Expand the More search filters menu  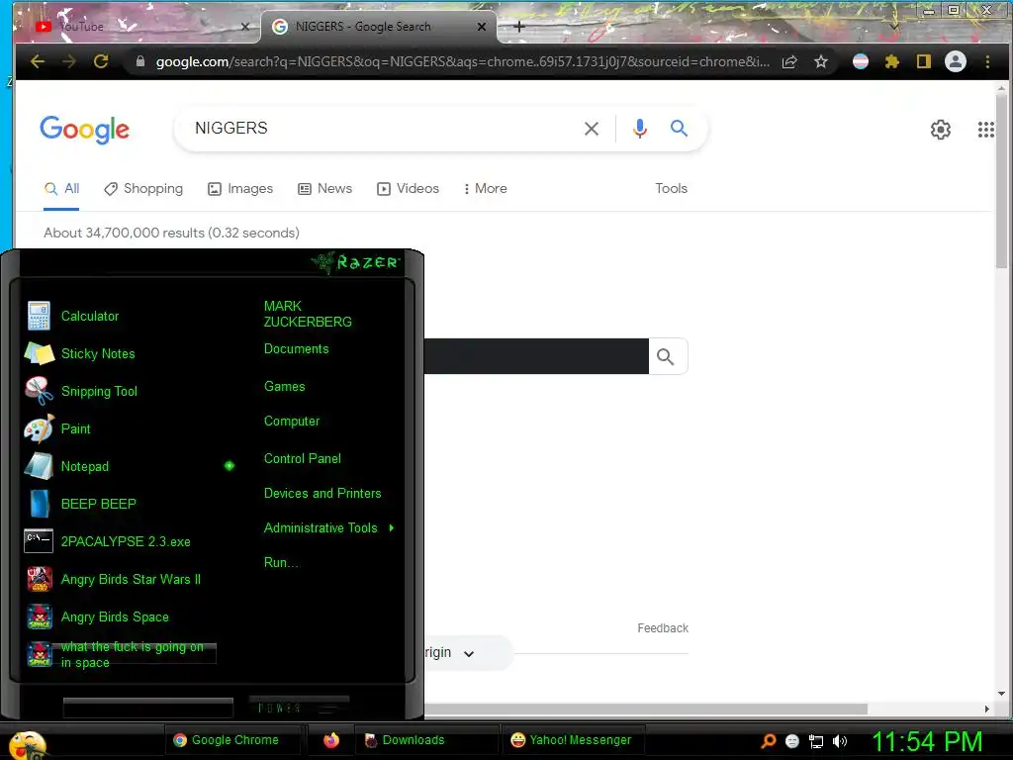pyautogui.click(x=485, y=189)
